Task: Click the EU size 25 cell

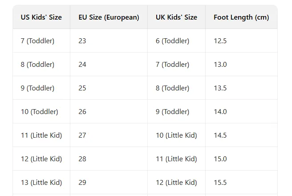Action: point(82,88)
